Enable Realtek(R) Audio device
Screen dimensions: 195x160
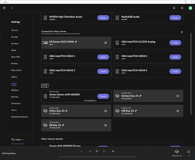click(175, 18)
